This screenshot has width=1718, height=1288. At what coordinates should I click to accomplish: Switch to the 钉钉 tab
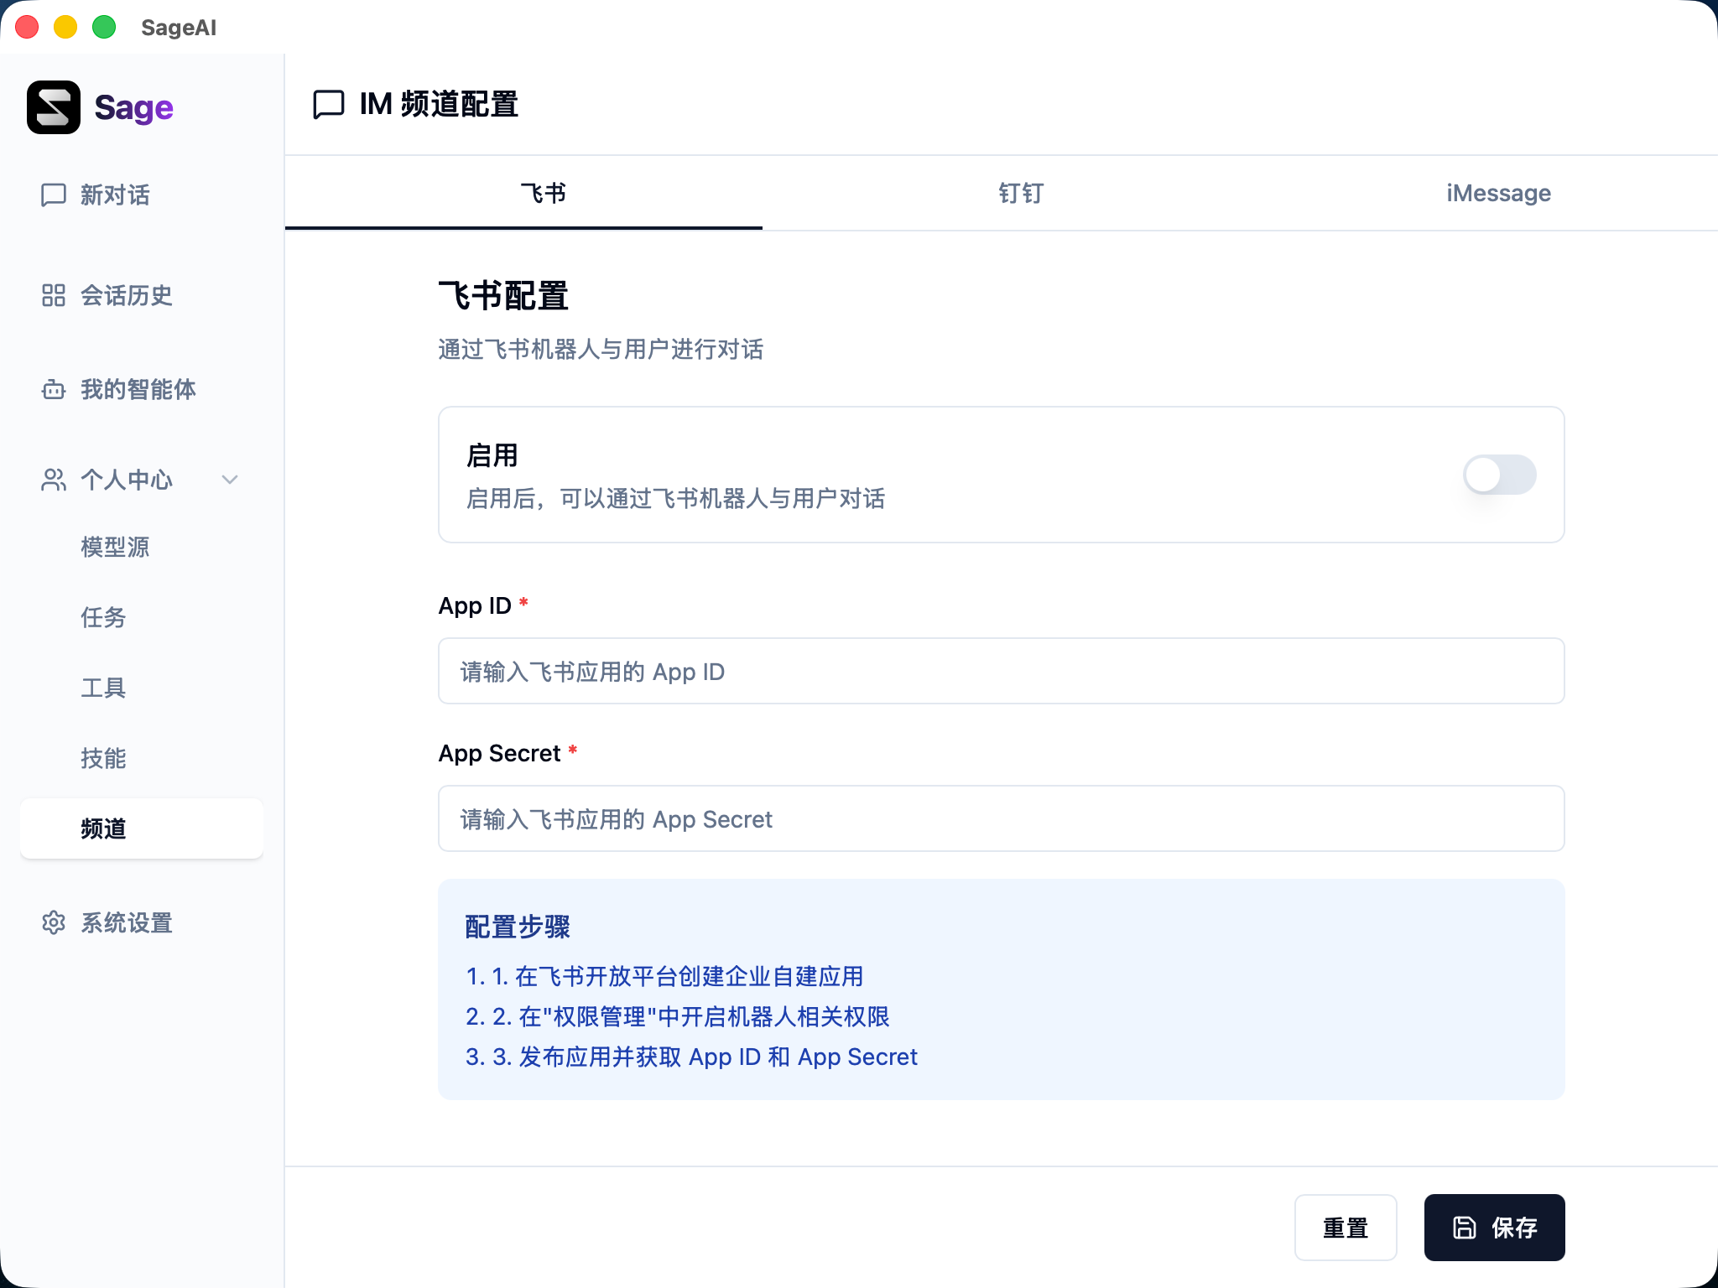[1020, 193]
